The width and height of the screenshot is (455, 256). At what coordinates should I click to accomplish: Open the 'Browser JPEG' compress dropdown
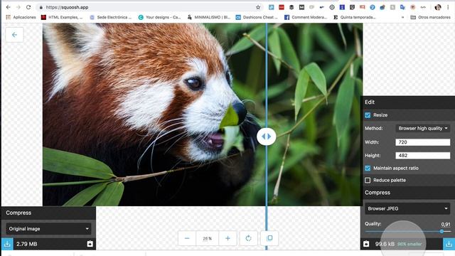407,208
